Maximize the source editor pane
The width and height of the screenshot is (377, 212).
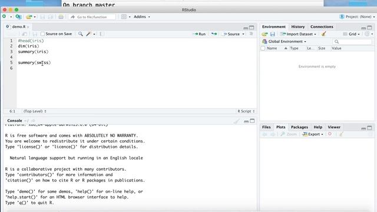pos(252,28)
